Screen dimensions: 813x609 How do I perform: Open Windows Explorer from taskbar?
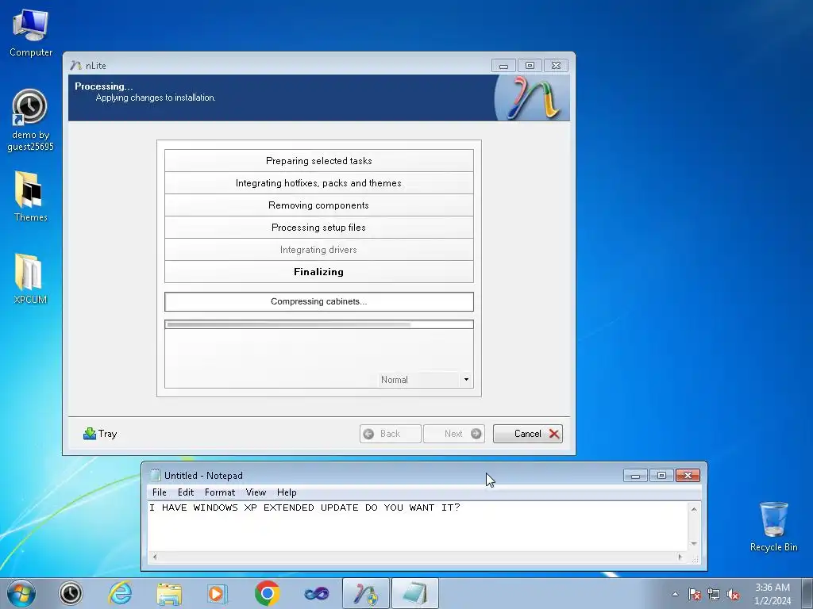point(169,593)
